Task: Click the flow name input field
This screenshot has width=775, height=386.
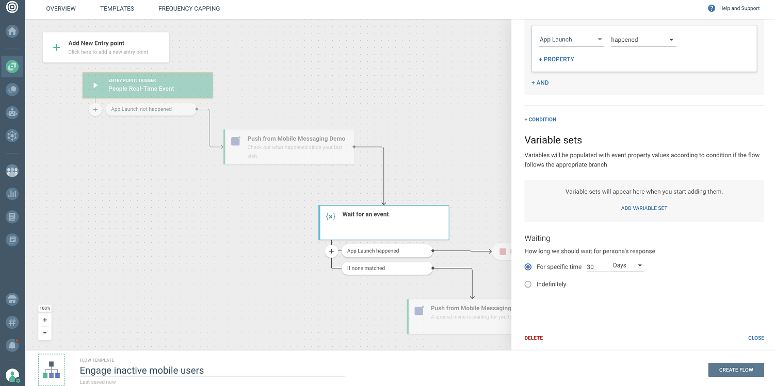Action: coord(212,371)
